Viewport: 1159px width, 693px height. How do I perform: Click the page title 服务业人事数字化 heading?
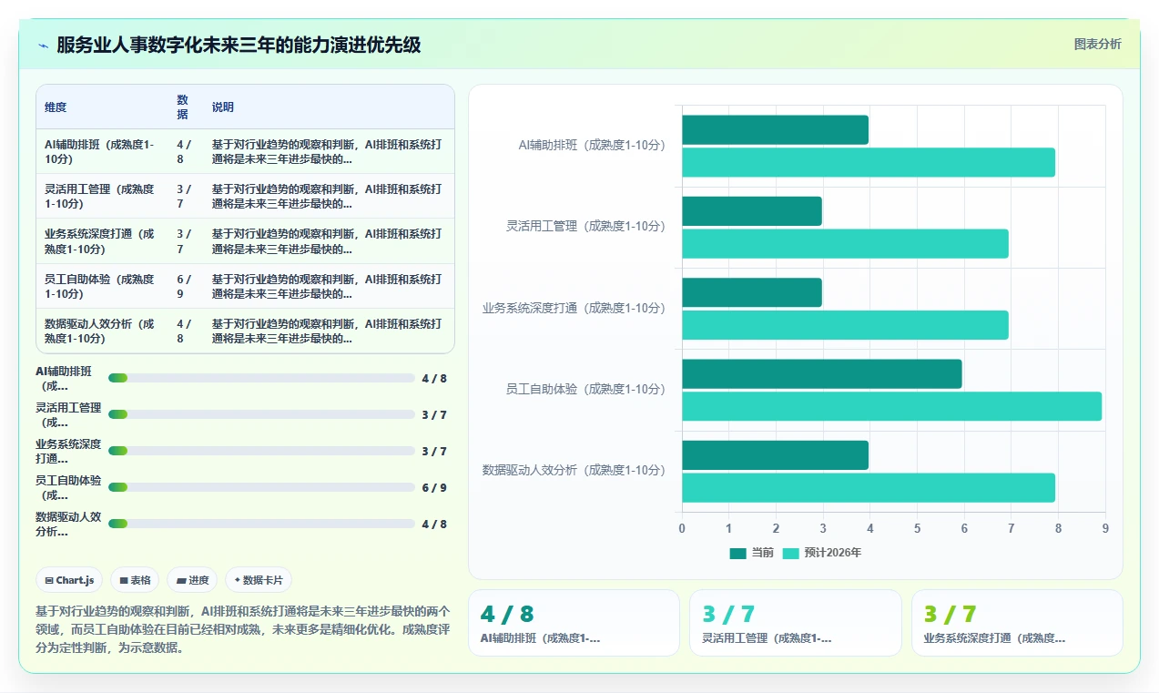click(x=239, y=46)
